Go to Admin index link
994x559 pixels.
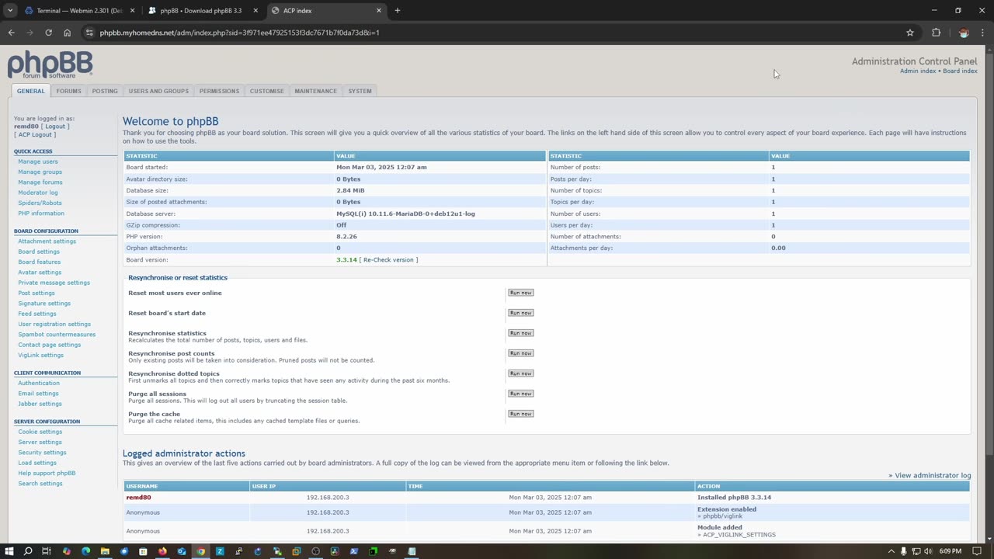[918, 71]
